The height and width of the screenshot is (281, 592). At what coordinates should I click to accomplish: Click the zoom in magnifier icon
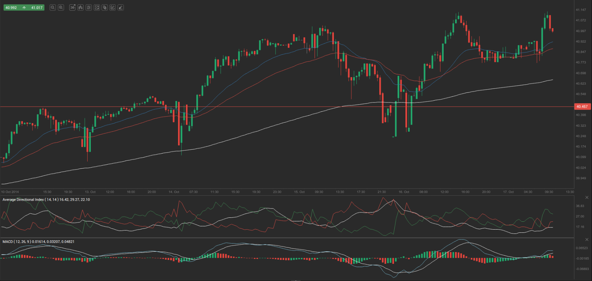point(61,7)
